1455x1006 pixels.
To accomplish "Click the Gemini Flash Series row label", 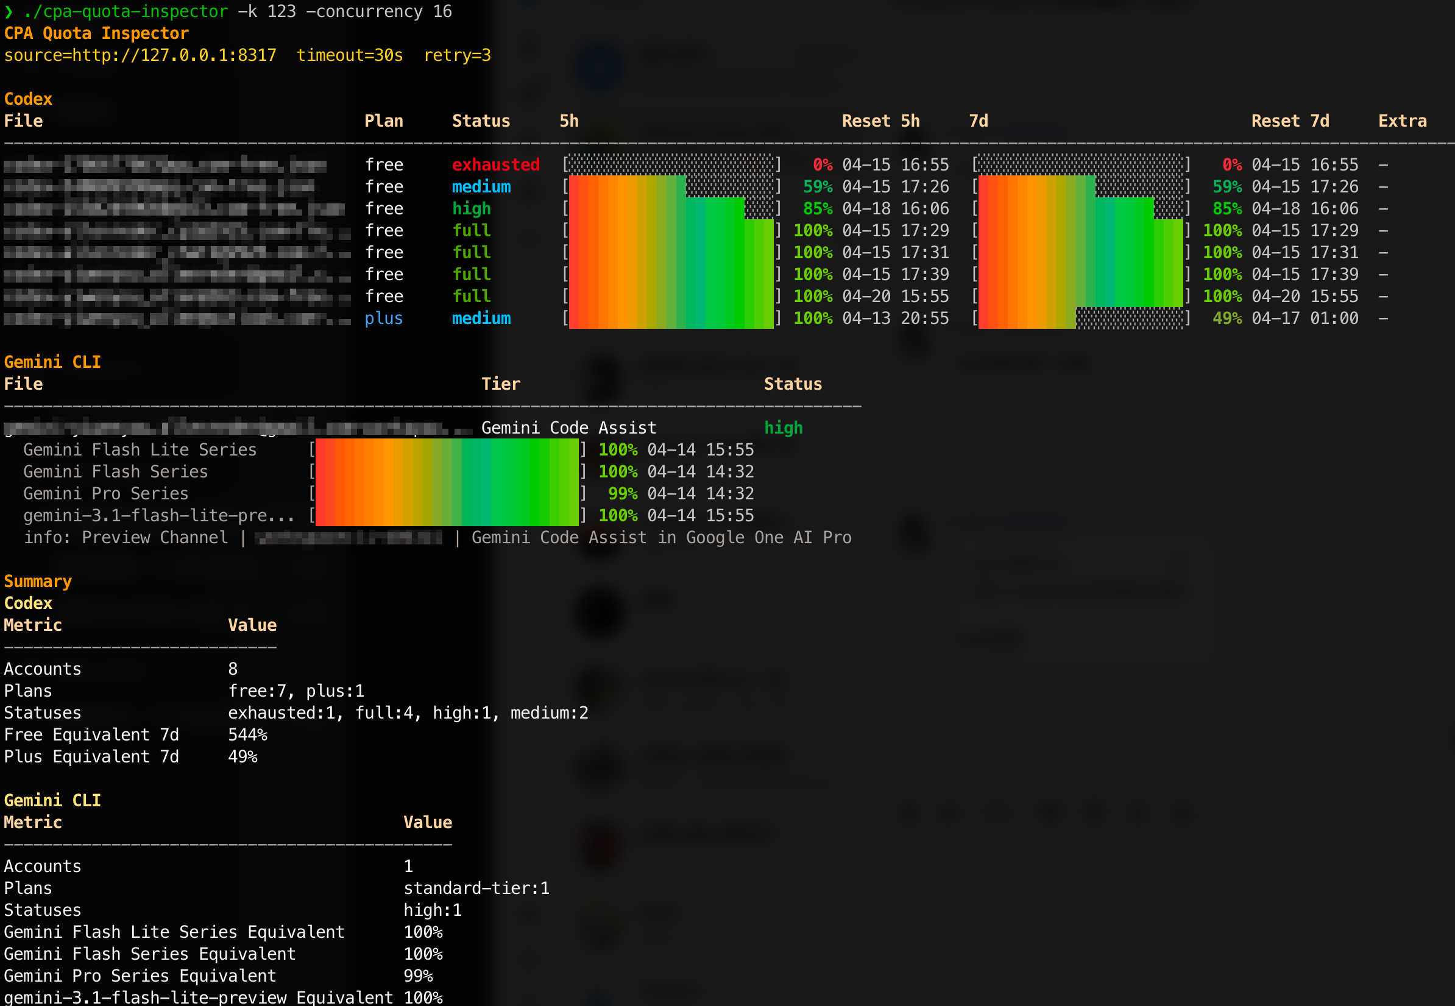I will [115, 471].
